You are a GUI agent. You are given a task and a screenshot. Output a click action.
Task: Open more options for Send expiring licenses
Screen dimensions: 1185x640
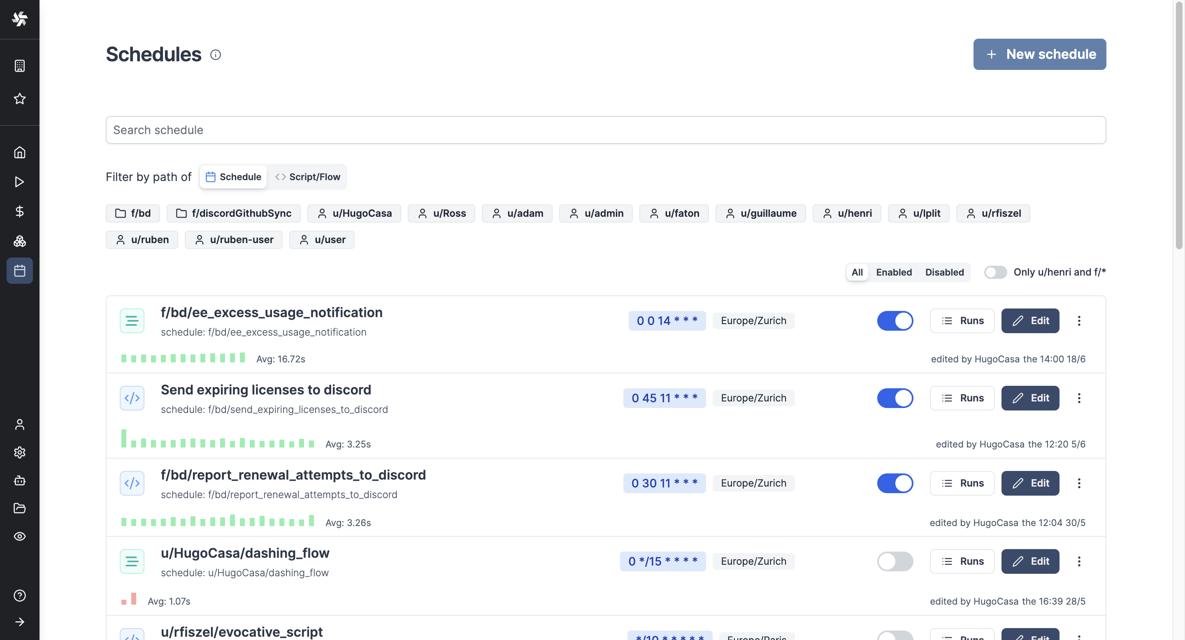(x=1079, y=398)
